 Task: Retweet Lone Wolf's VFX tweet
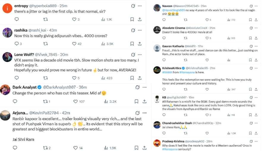45,78
